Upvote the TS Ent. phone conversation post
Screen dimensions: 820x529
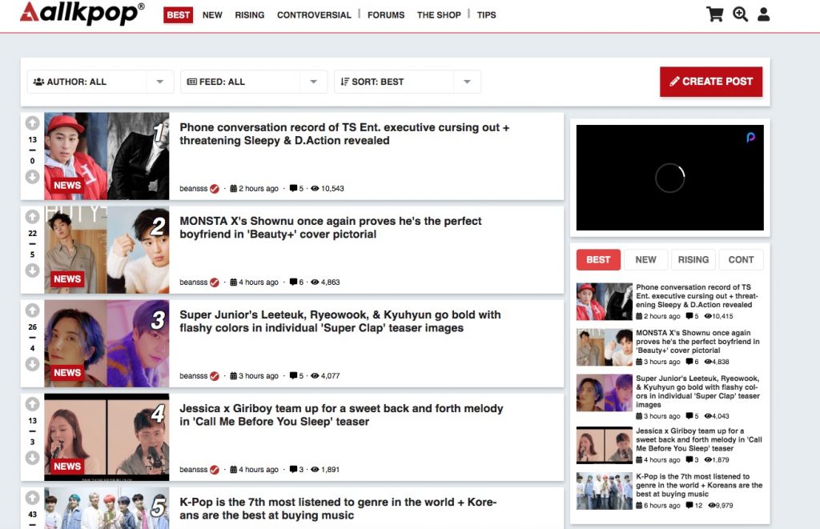32,122
